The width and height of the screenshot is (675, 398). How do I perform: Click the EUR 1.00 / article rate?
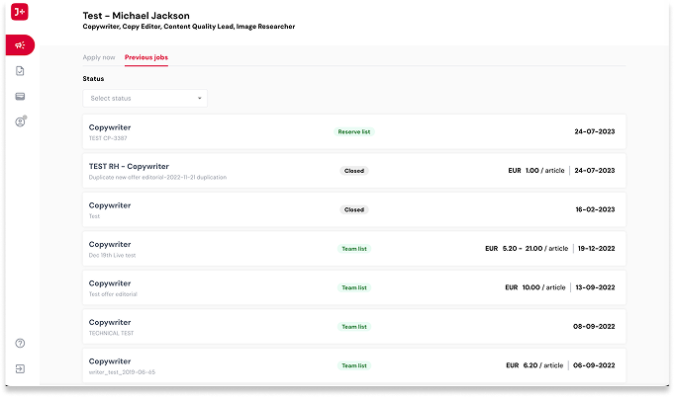point(536,171)
